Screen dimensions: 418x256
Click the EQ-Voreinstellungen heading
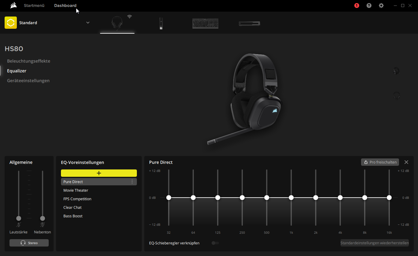pyautogui.click(x=82, y=162)
